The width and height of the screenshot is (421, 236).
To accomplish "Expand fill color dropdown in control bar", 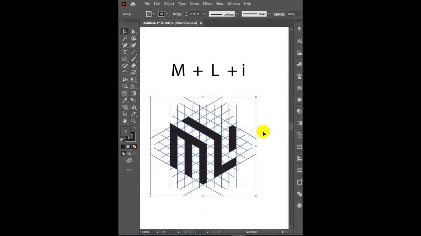I will pyautogui.click(x=154, y=14).
